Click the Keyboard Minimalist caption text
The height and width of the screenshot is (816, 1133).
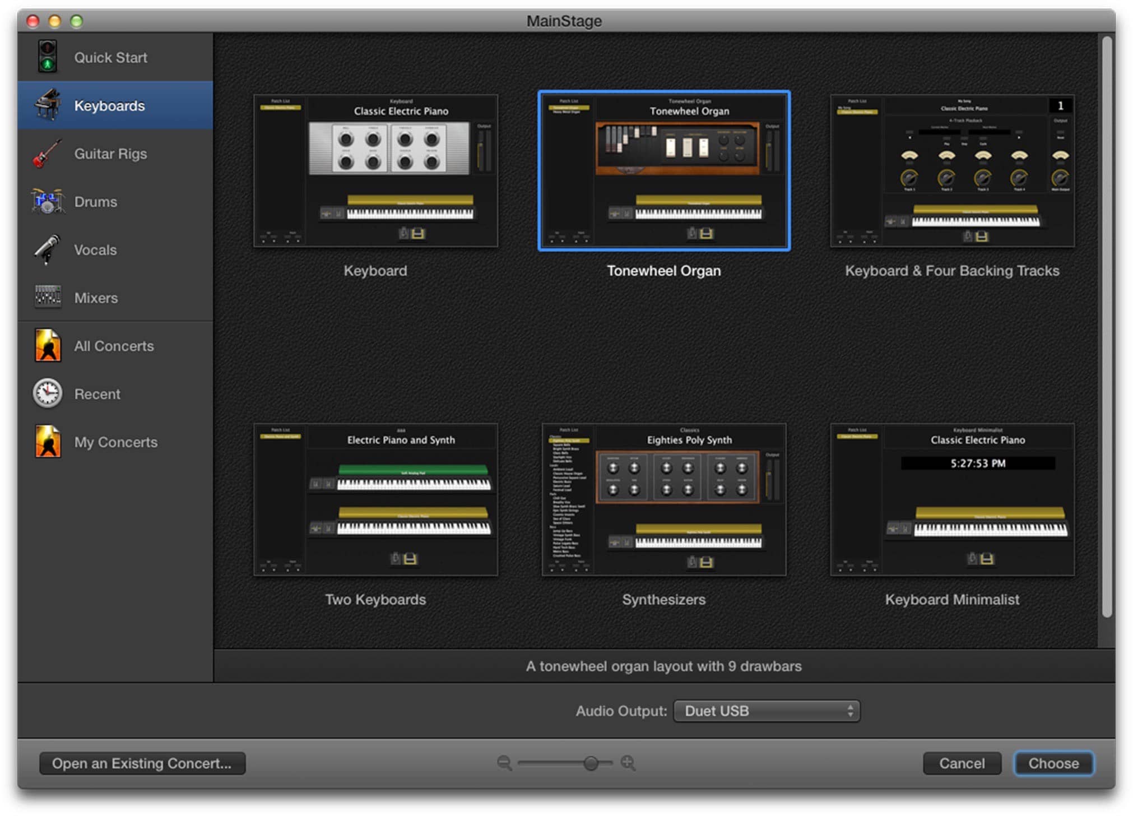point(952,600)
